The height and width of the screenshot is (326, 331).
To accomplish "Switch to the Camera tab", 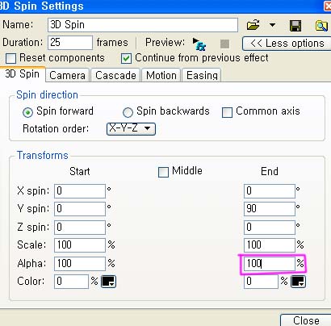I will pyautogui.click(x=67, y=75).
